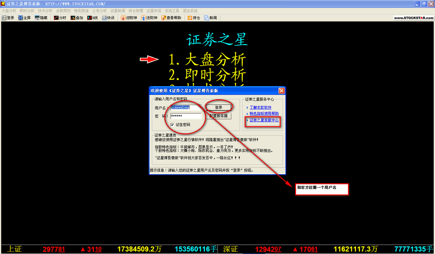Click the 上证 index label in status bar
This screenshot has width=435, height=254.
[x=14, y=249]
